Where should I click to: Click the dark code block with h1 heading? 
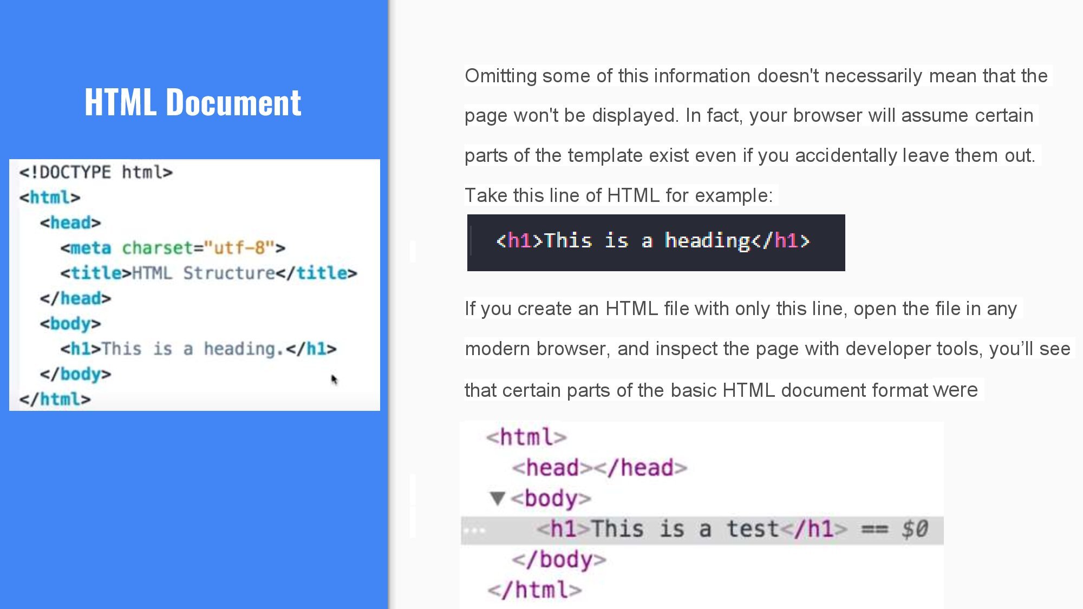pos(655,242)
